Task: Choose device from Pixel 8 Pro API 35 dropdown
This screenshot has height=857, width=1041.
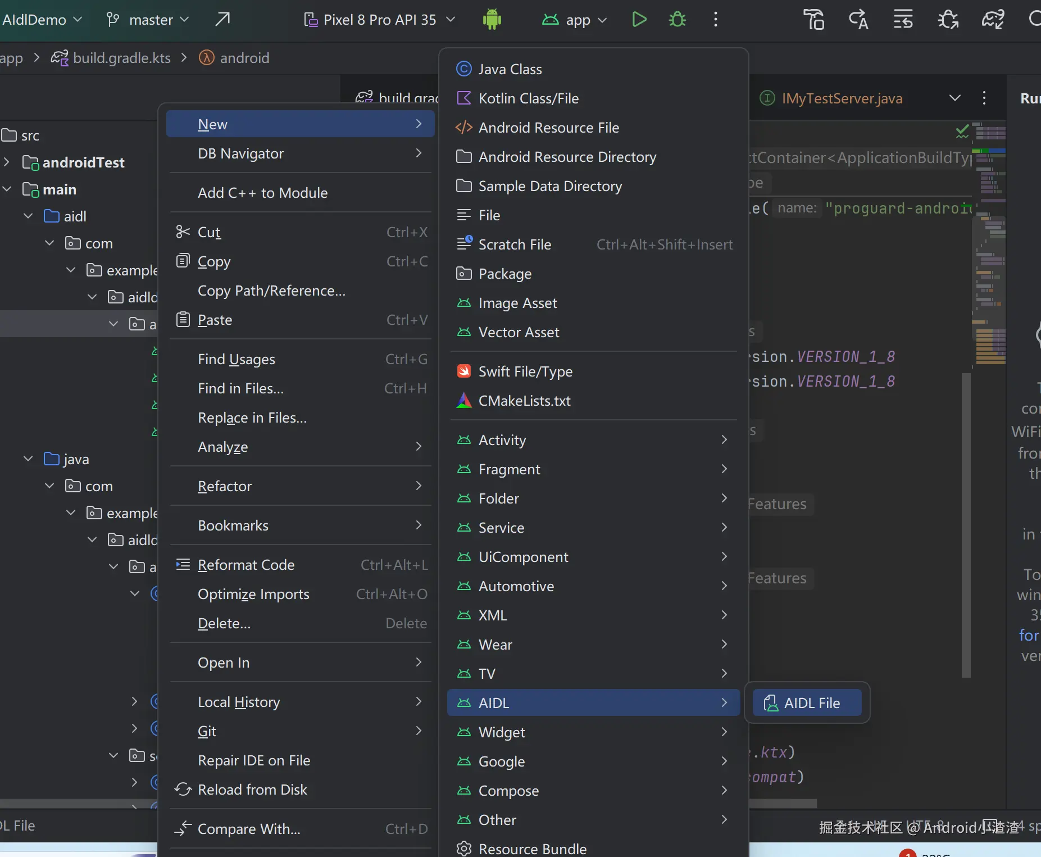Action: [380, 20]
